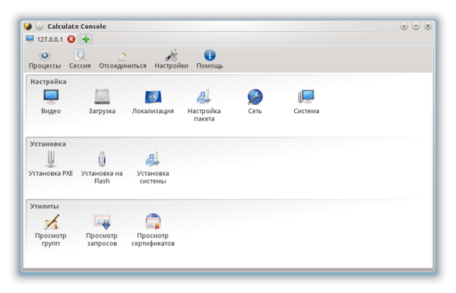
Task: Open the Сеть network settings
Action: coord(255,102)
